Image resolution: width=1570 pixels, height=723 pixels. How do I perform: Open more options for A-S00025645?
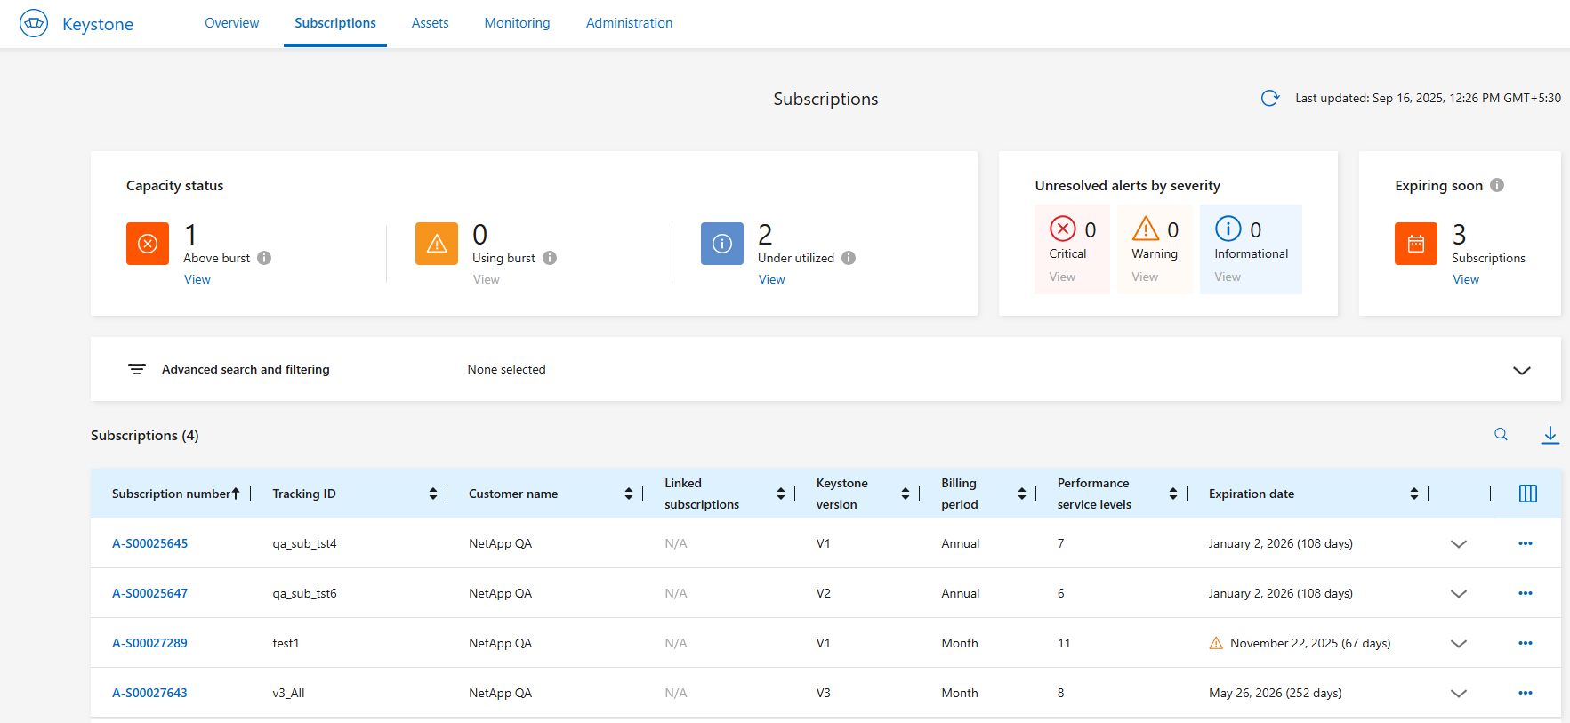pos(1525,543)
